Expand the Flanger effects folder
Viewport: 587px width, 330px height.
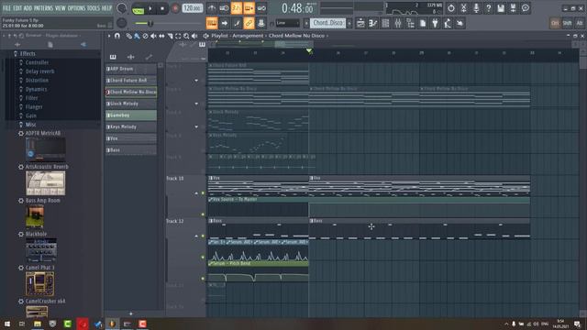[x=34, y=107]
